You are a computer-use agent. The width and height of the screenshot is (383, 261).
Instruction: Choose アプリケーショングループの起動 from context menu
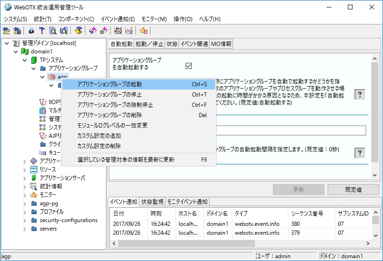(139, 84)
